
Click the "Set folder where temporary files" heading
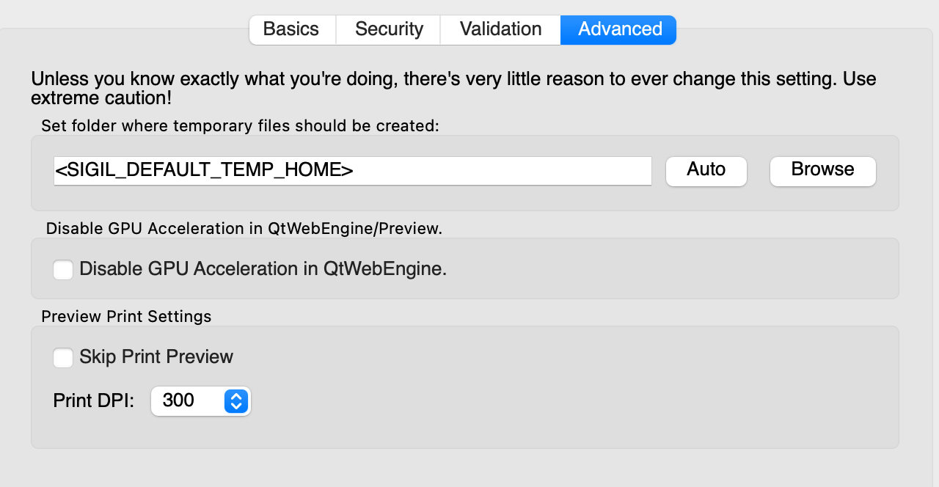(x=240, y=126)
